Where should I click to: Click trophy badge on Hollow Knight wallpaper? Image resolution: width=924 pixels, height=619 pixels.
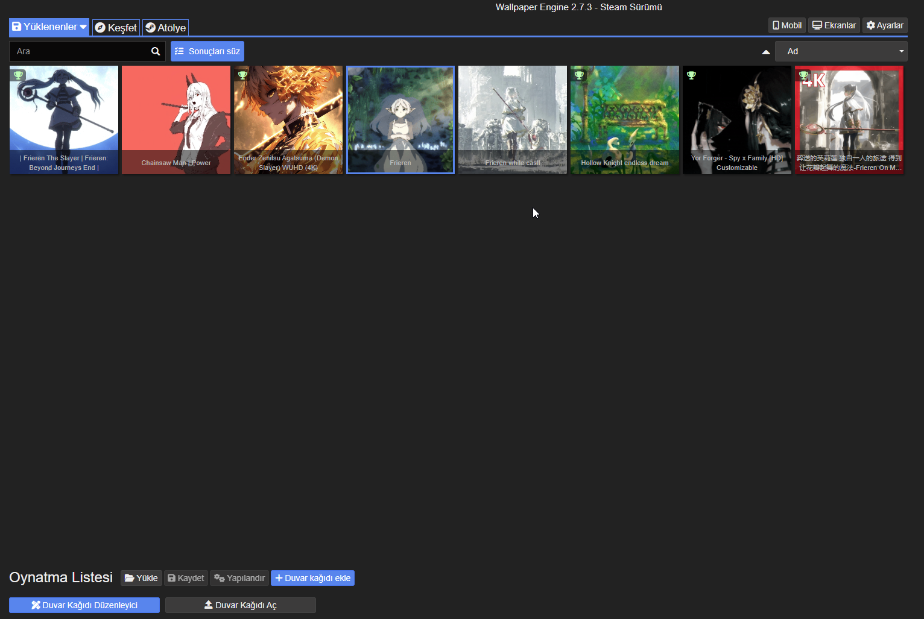579,75
